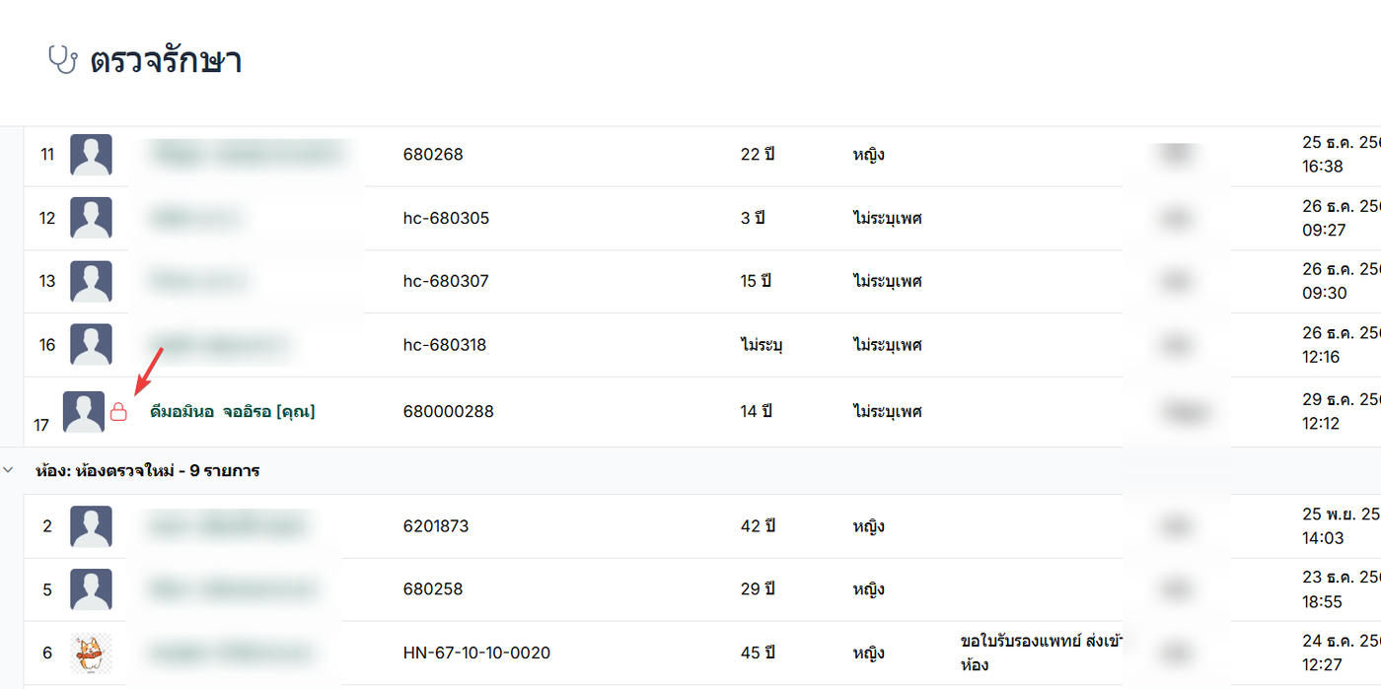Click the stethoscope icon beside ตรวจรักษา
This screenshot has height=689, width=1381.
pos(62,61)
